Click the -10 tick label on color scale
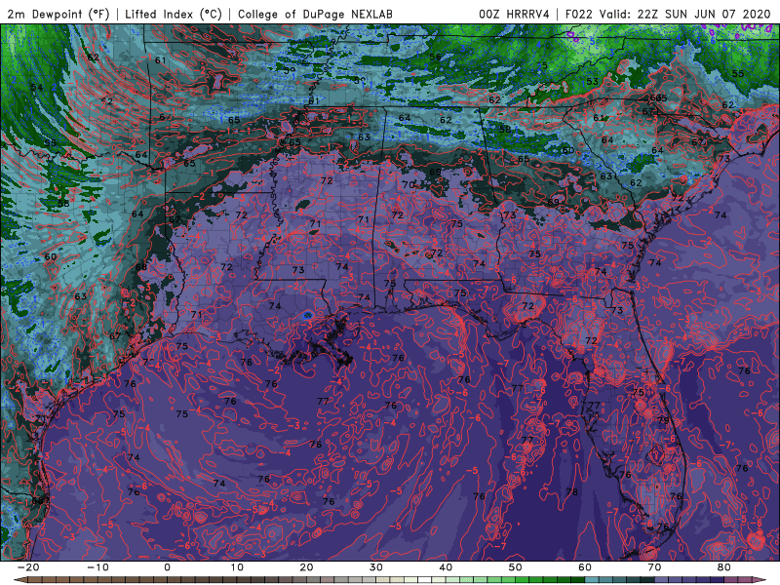This screenshot has width=780, height=585. coord(97,567)
